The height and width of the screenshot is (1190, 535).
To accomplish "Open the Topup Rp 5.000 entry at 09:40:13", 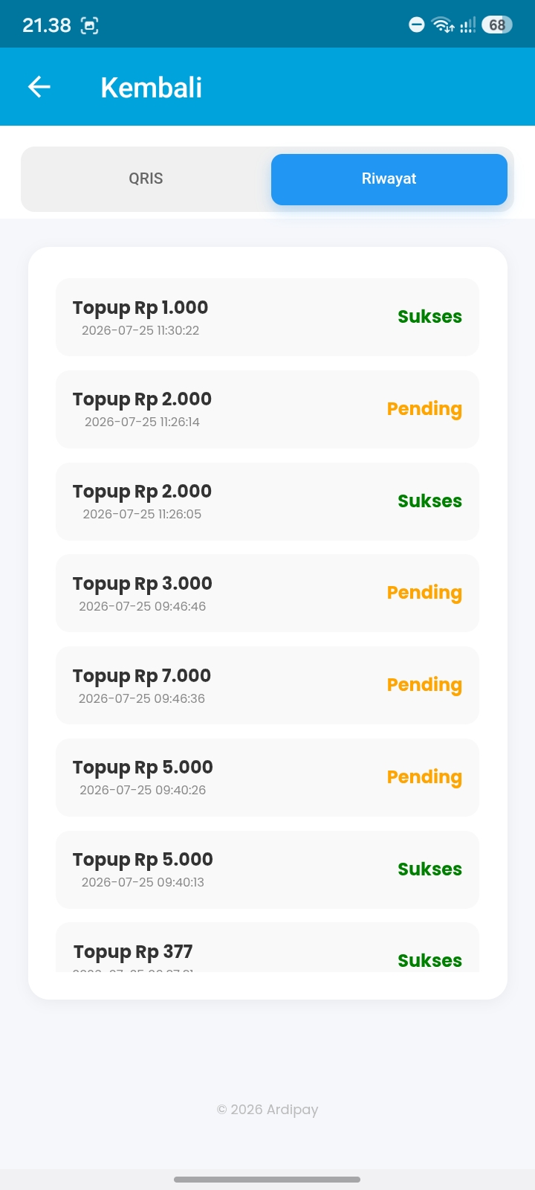I will tap(267, 870).
